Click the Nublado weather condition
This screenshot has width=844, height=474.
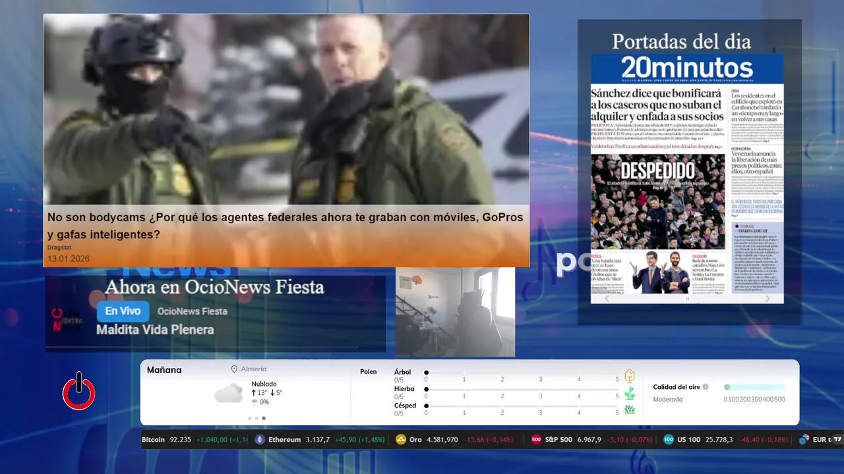264,384
